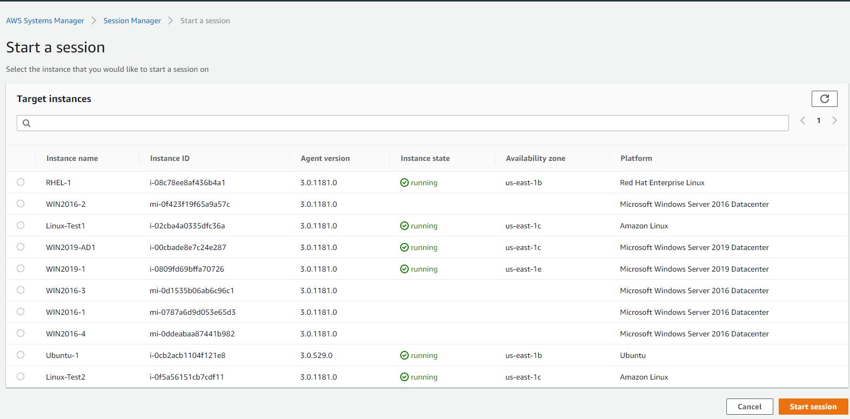Click instance ID i-08c78ee8af436b4a1
The height and width of the screenshot is (419, 850).
click(x=187, y=183)
